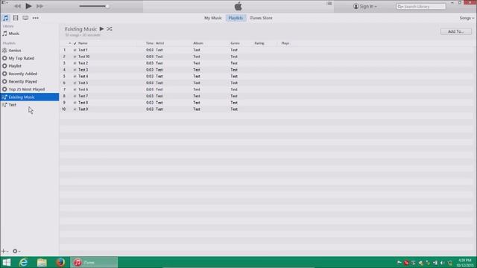Toggle the checkbox for song Test 3
477x268 pixels.
click(75, 70)
